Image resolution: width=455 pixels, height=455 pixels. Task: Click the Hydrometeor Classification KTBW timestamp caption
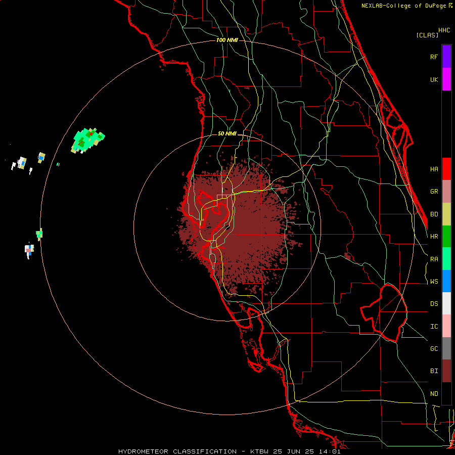click(229, 451)
